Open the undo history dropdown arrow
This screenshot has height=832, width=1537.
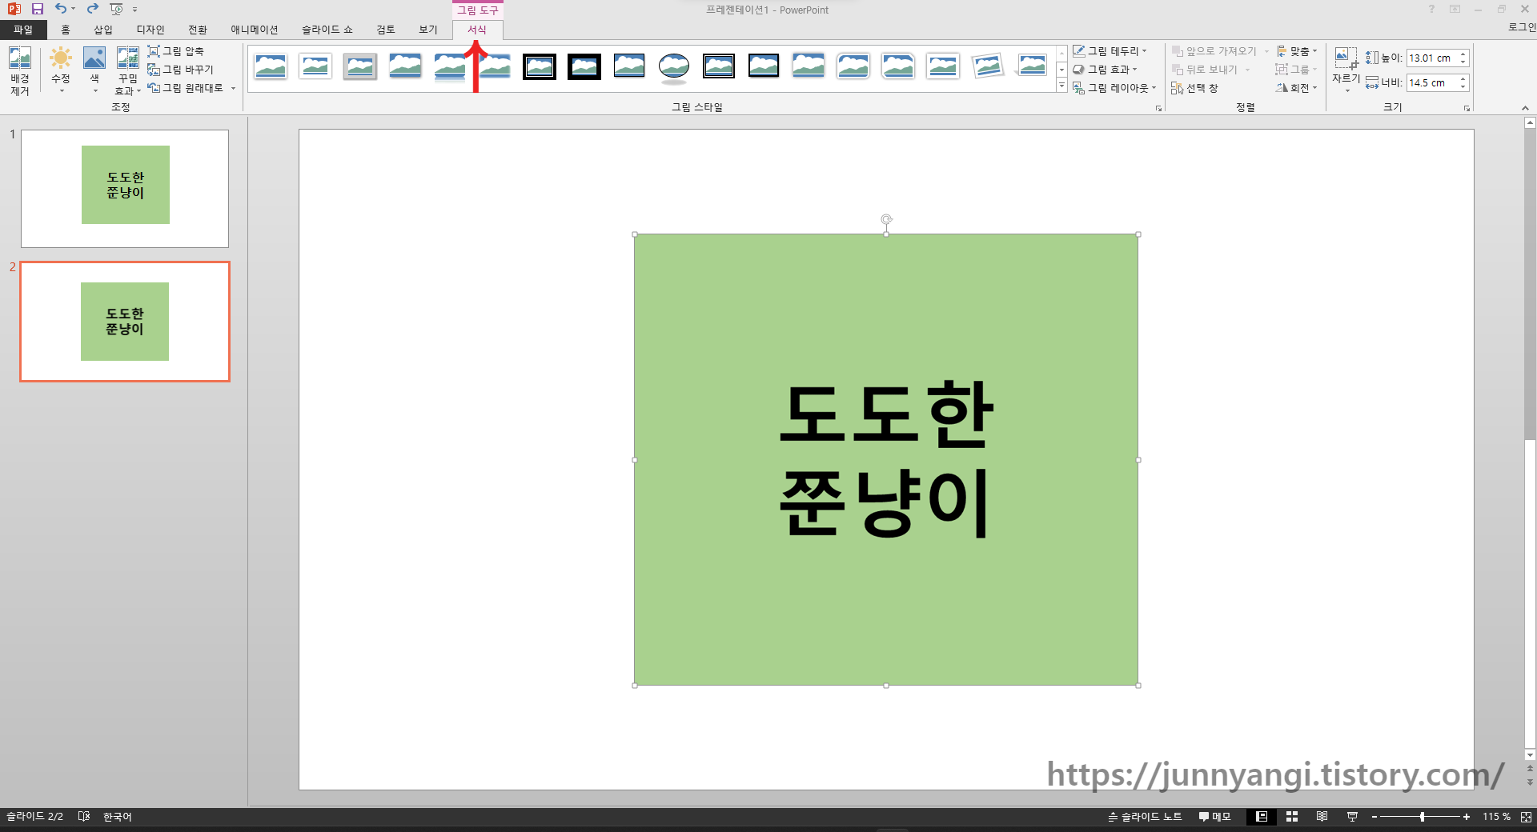click(73, 9)
